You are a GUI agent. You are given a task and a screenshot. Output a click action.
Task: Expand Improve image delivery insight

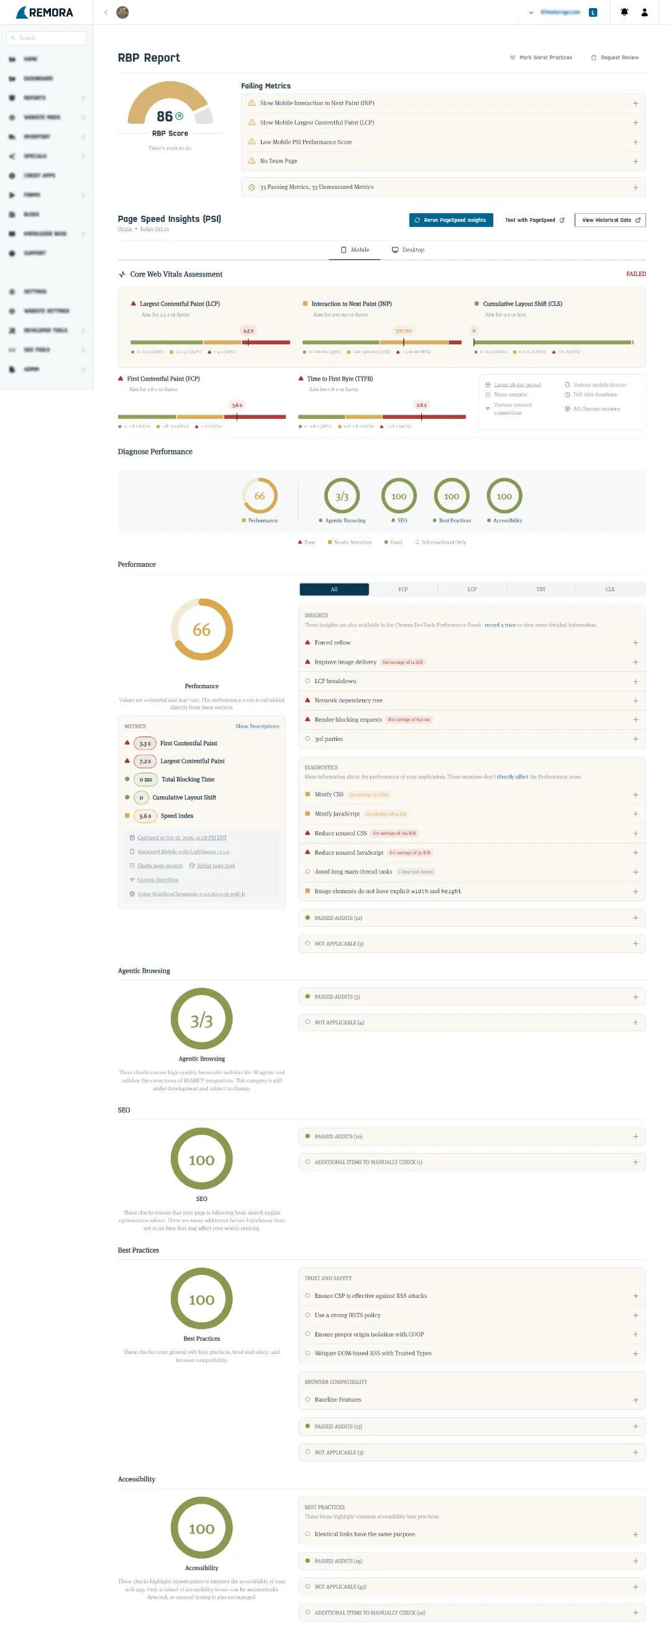[472, 662]
